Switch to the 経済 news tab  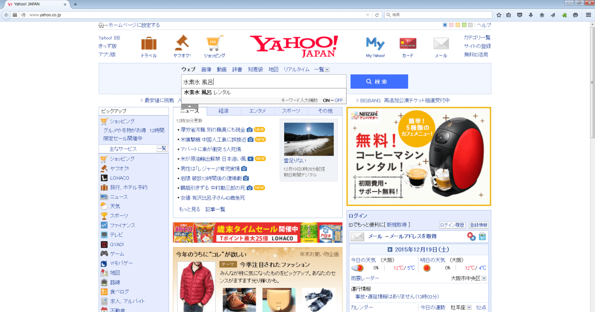click(x=224, y=111)
